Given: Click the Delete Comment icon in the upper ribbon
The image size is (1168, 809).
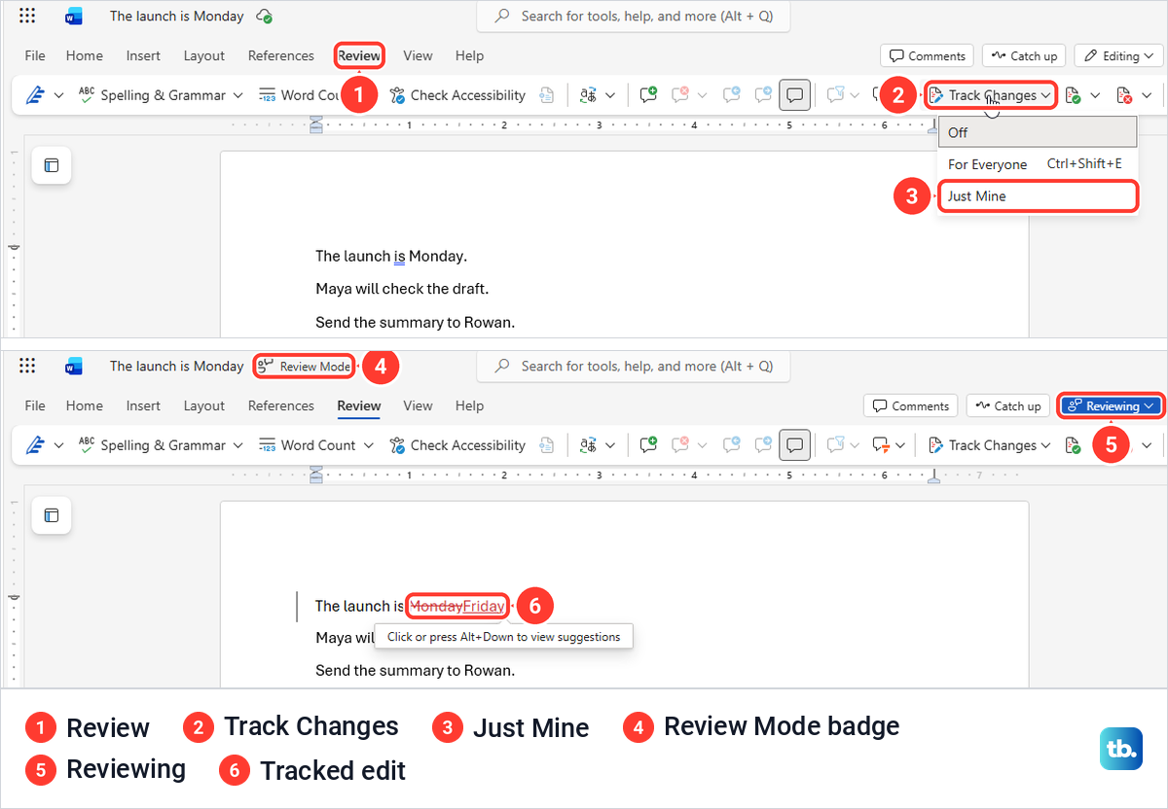Looking at the screenshot, I should (x=680, y=95).
